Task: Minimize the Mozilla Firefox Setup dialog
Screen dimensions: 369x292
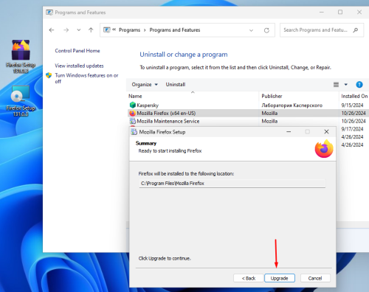Action: coord(289,132)
